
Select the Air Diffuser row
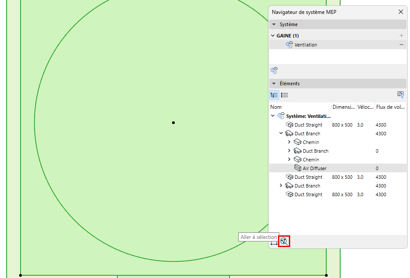tap(338, 168)
